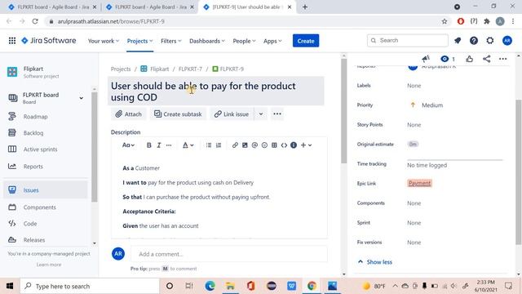Viewport: 522px width, 294px height.
Task: Expand the FLPKRT board switcher chevron
Action: (81, 98)
